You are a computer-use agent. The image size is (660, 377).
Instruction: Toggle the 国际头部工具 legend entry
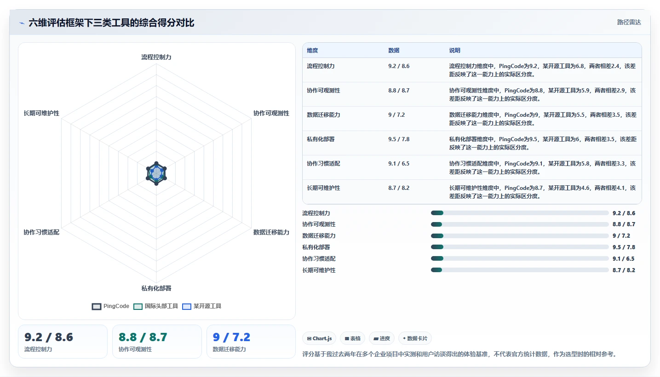pos(155,306)
